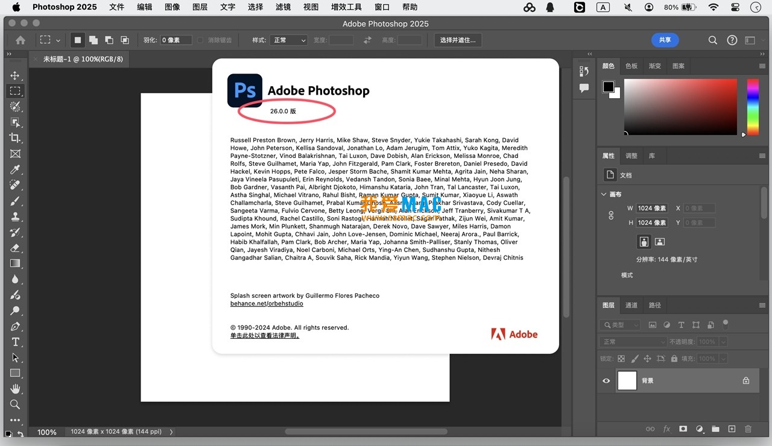
Task: Select the Crop tool
Action: [16, 137]
